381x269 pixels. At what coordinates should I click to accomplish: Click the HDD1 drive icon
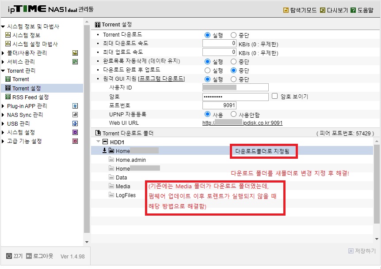coord(105,142)
